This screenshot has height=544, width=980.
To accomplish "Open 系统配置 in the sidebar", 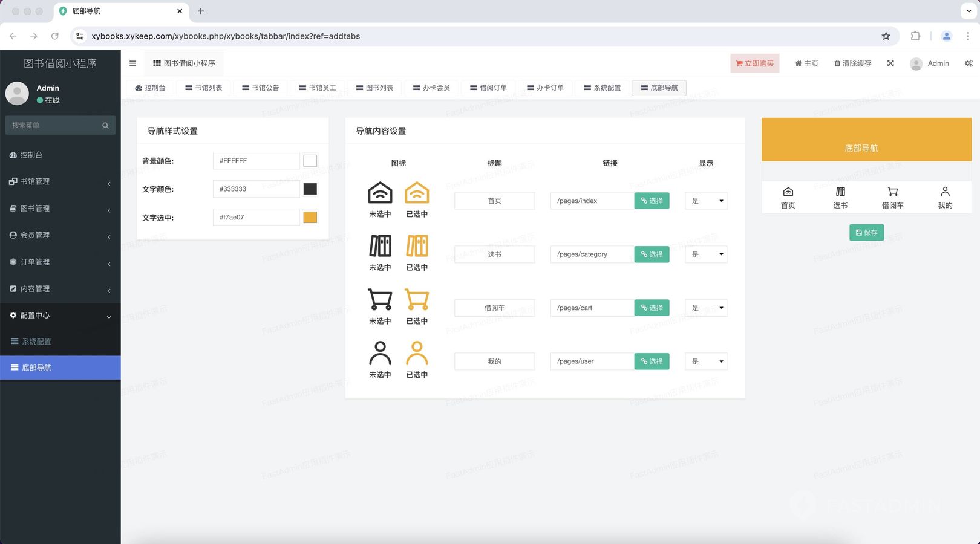I will click(36, 342).
